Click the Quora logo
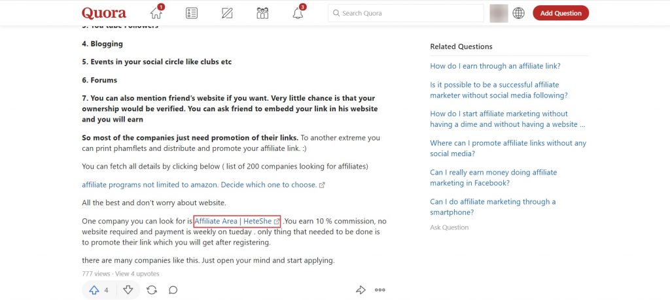 point(104,13)
